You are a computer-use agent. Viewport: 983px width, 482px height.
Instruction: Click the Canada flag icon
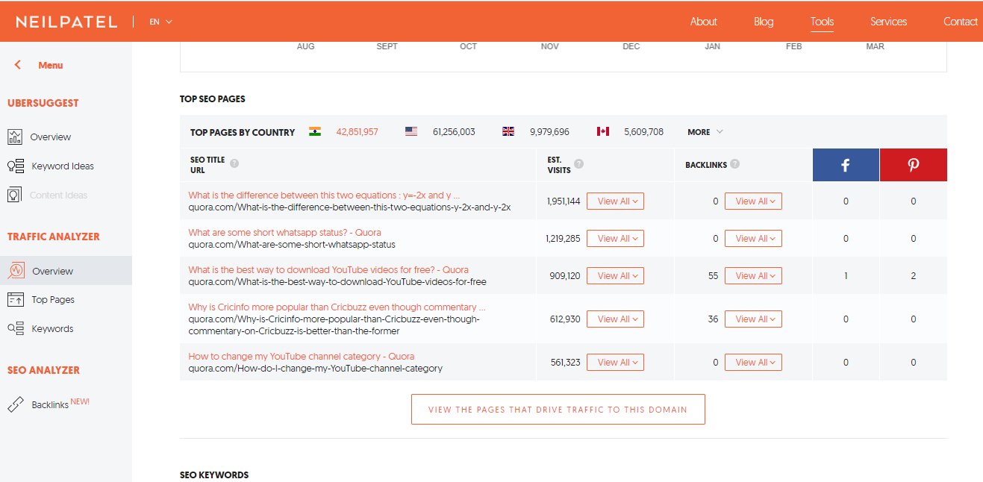click(x=603, y=131)
